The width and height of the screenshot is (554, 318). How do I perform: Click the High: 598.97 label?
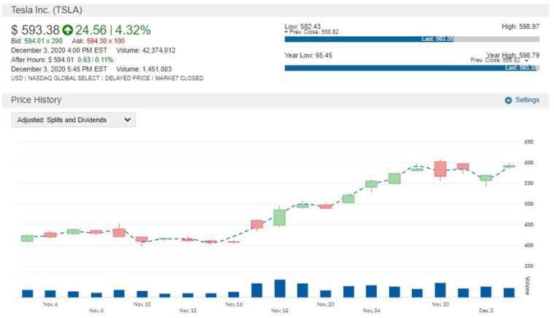coord(520,26)
